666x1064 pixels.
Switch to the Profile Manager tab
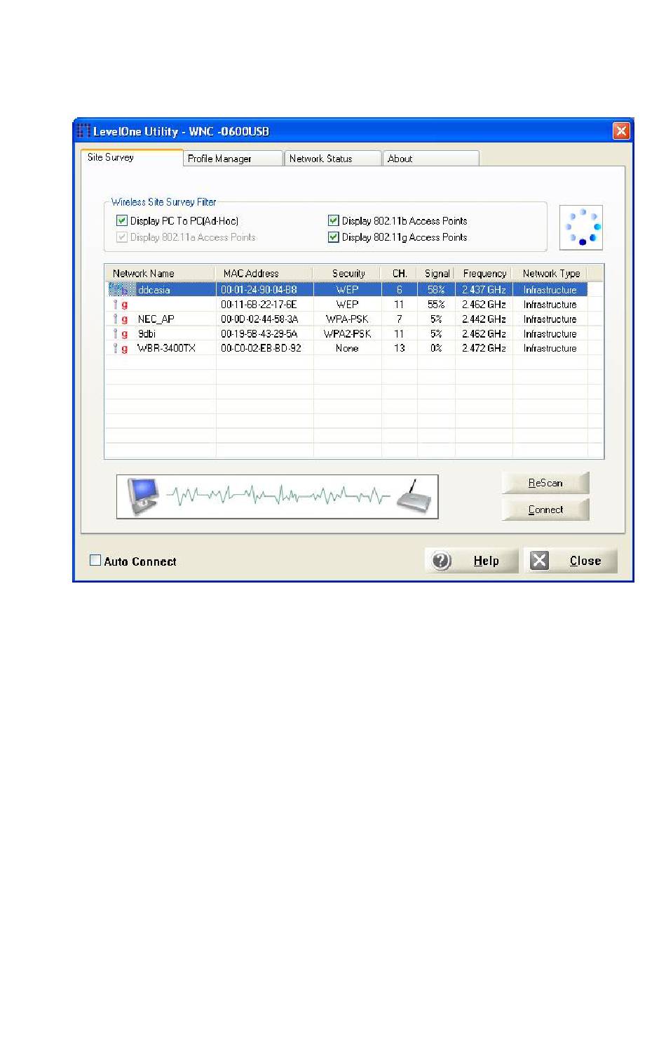pos(232,159)
